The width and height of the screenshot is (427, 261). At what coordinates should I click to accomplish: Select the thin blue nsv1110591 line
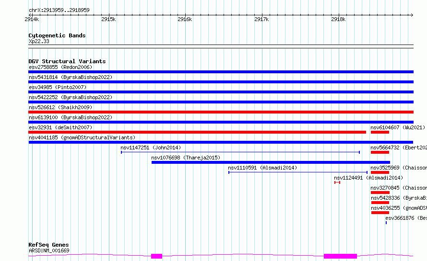tap(298, 172)
